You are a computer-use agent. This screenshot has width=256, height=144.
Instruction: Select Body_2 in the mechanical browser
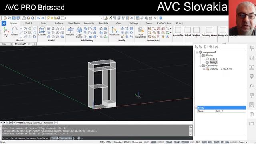[213, 62]
